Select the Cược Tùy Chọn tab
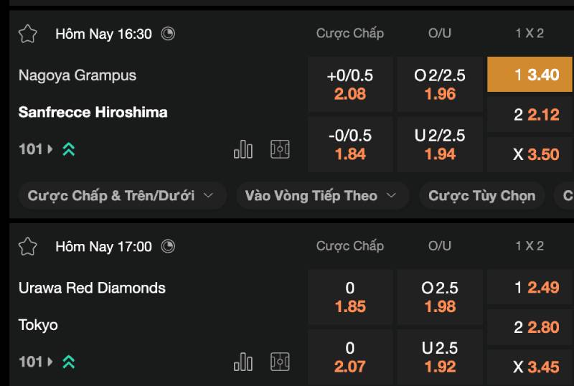Image resolution: width=574 pixels, height=386 pixels. (x=481, y=196)
